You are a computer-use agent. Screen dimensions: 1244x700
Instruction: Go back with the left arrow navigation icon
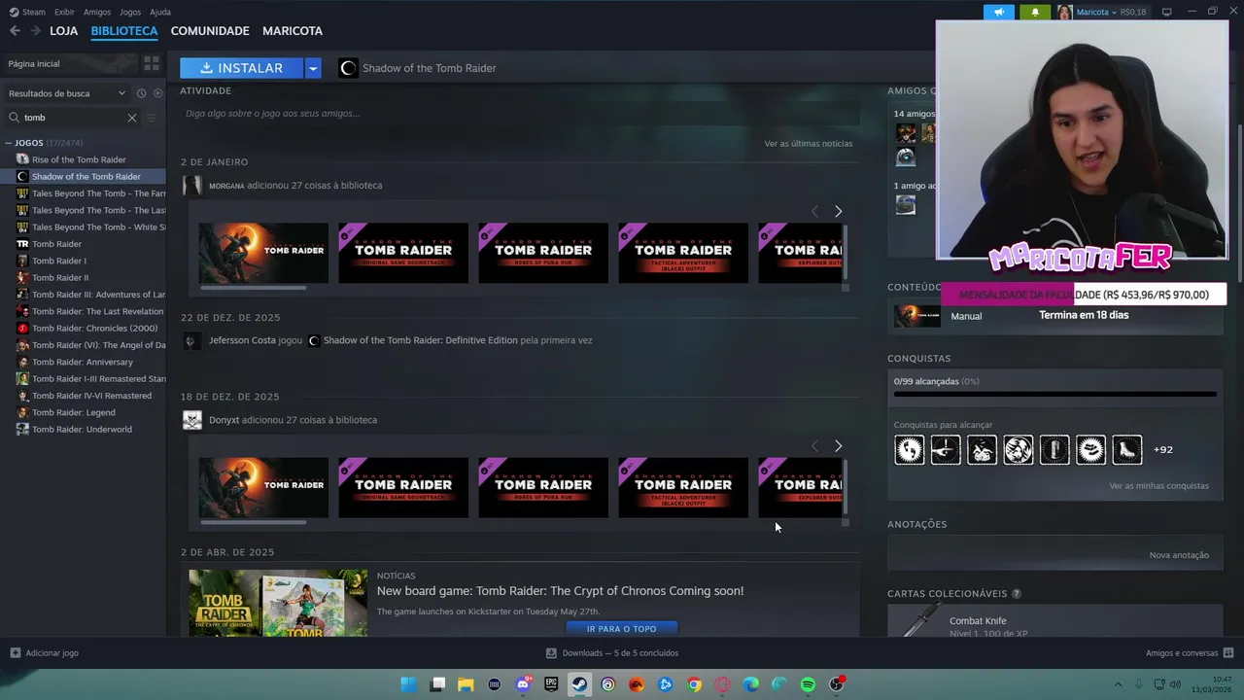coord(15,31)
